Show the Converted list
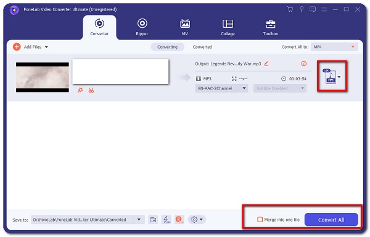The height and width of the screenshot is (237, 370). [x=202, y=47]
